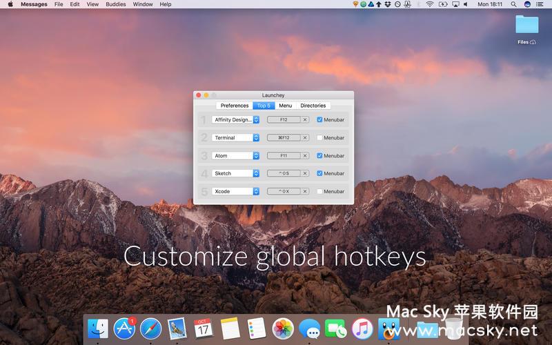Open the blue bird app in dock
The width and height of the screenshot is (552, 345).
coord(388,329)
